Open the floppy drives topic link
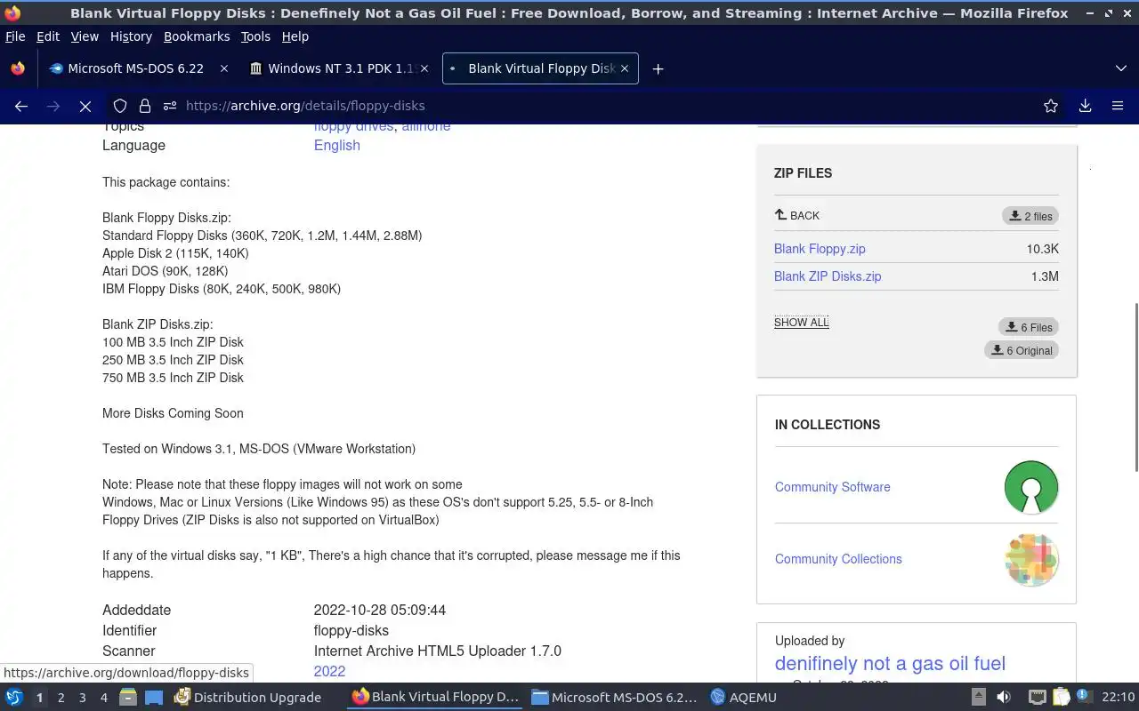The image size is (1139, 711). [x=353, y=126]
